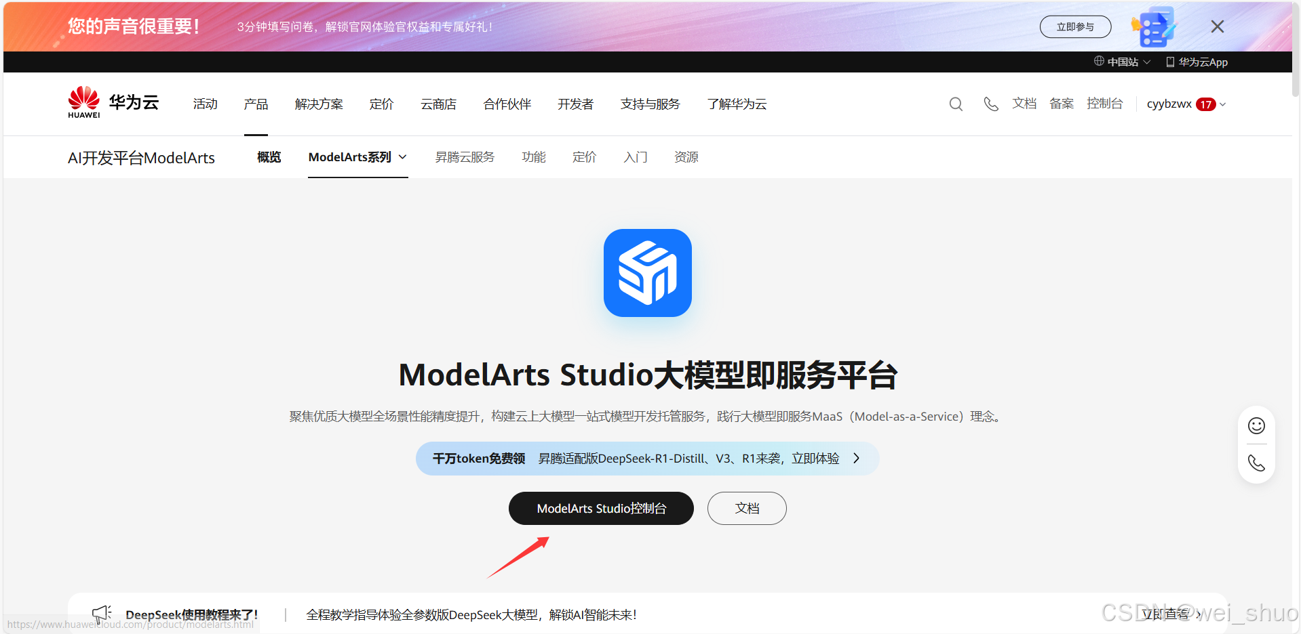Click the megaphone announcement icon
The width and height of the screenshot is (1301, 634).
tap(102, 614)
